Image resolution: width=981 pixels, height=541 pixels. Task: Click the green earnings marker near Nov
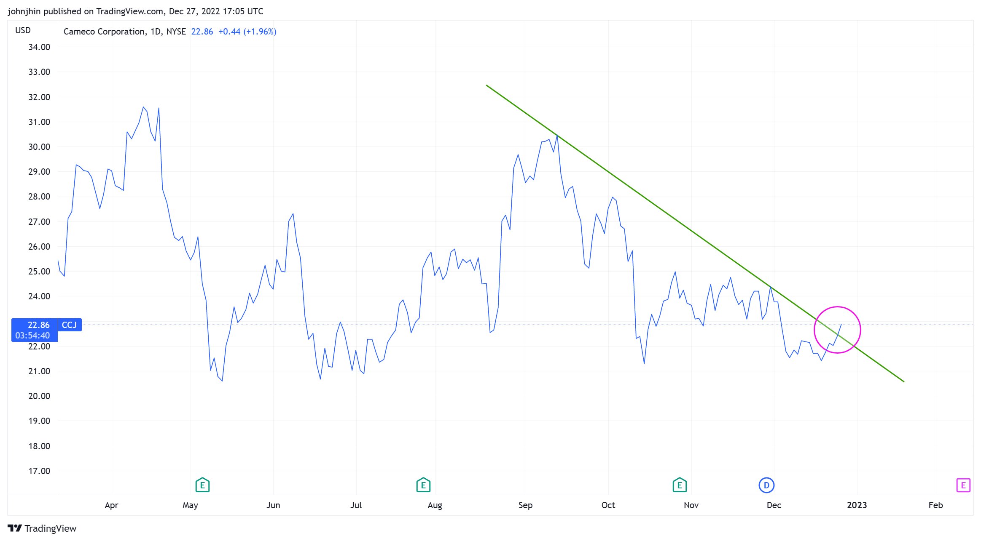click(680, 485)
